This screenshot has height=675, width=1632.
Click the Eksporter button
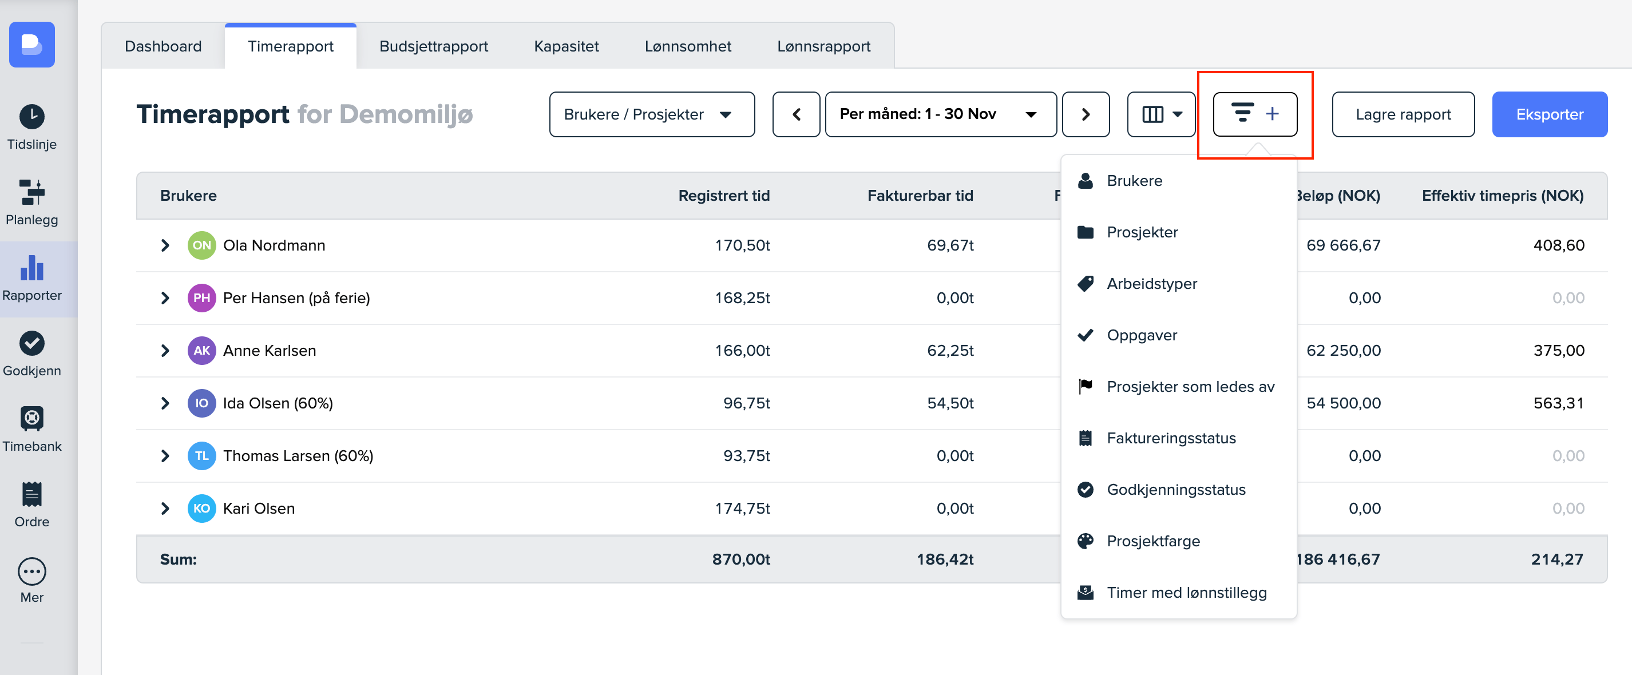click(x=1549, y=114)
